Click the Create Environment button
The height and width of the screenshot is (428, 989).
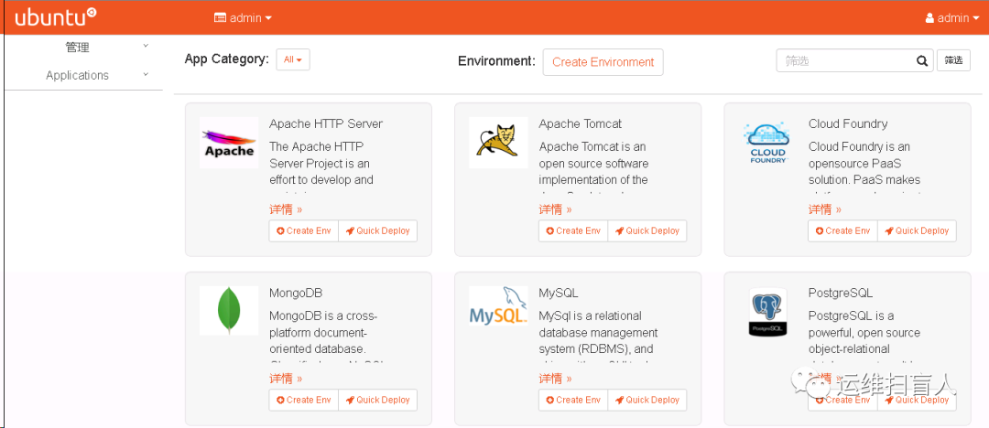point(603,62)
